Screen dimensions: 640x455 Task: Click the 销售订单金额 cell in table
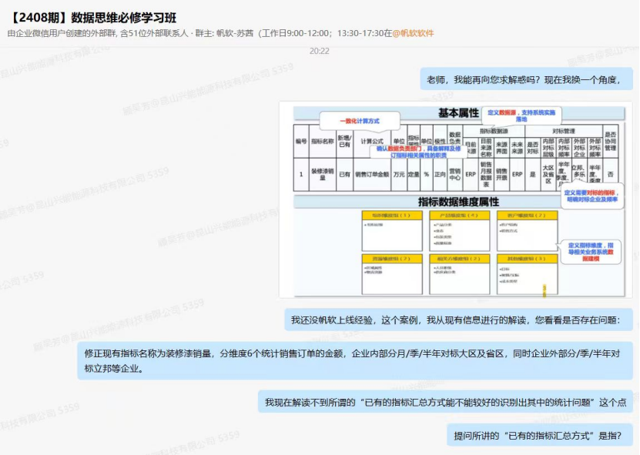pyautogui.click(x=371, y=175)
